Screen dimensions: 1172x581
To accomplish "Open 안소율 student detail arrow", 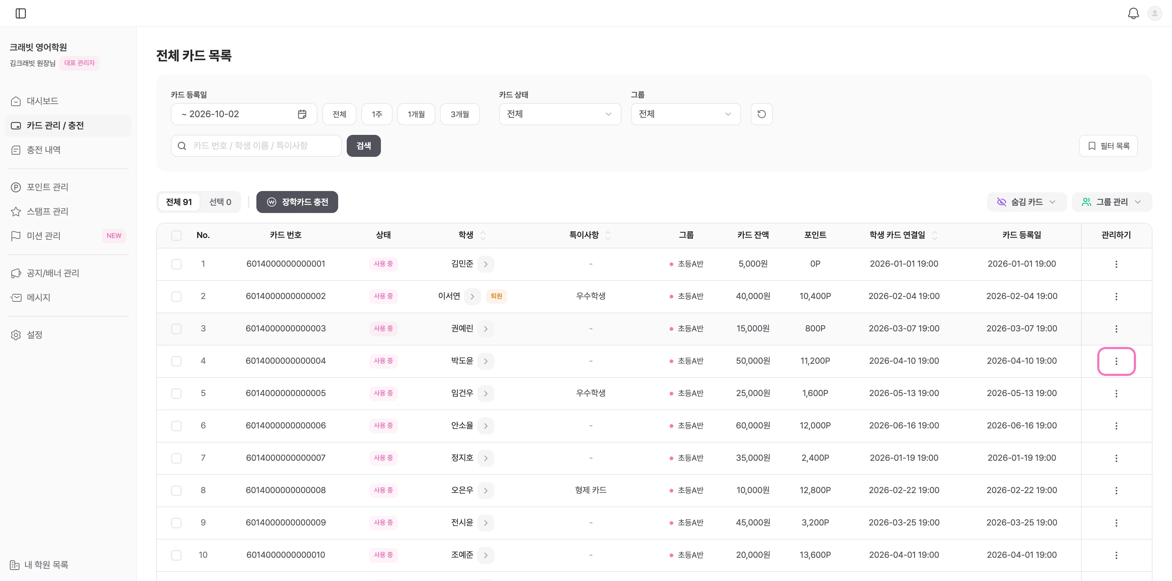I will pyautogui.click(x=486, y=426).
